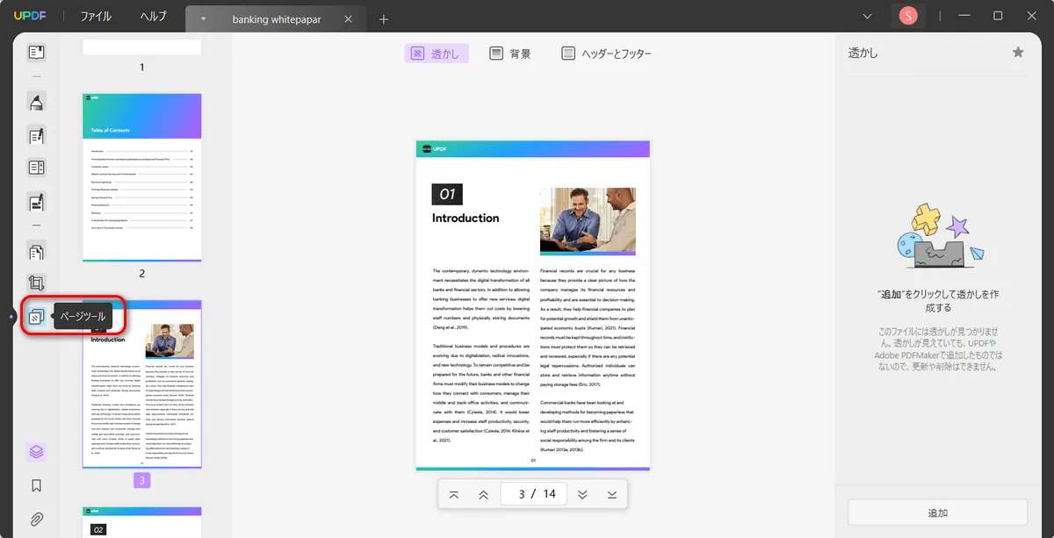Open the Attachments paperclip icon
This screenshot has width=1054, height=538.
pyautogui.click(x=36, y=519)
